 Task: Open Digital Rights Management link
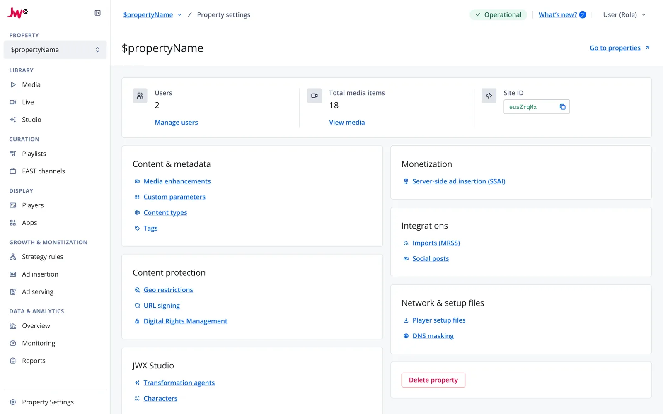[185, 321]
